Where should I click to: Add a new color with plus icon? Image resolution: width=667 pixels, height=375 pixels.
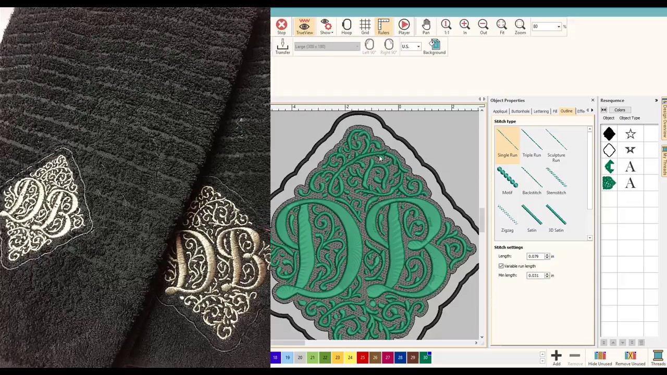click(556, 357)
